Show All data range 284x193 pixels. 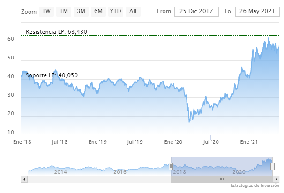pos(133,11)
